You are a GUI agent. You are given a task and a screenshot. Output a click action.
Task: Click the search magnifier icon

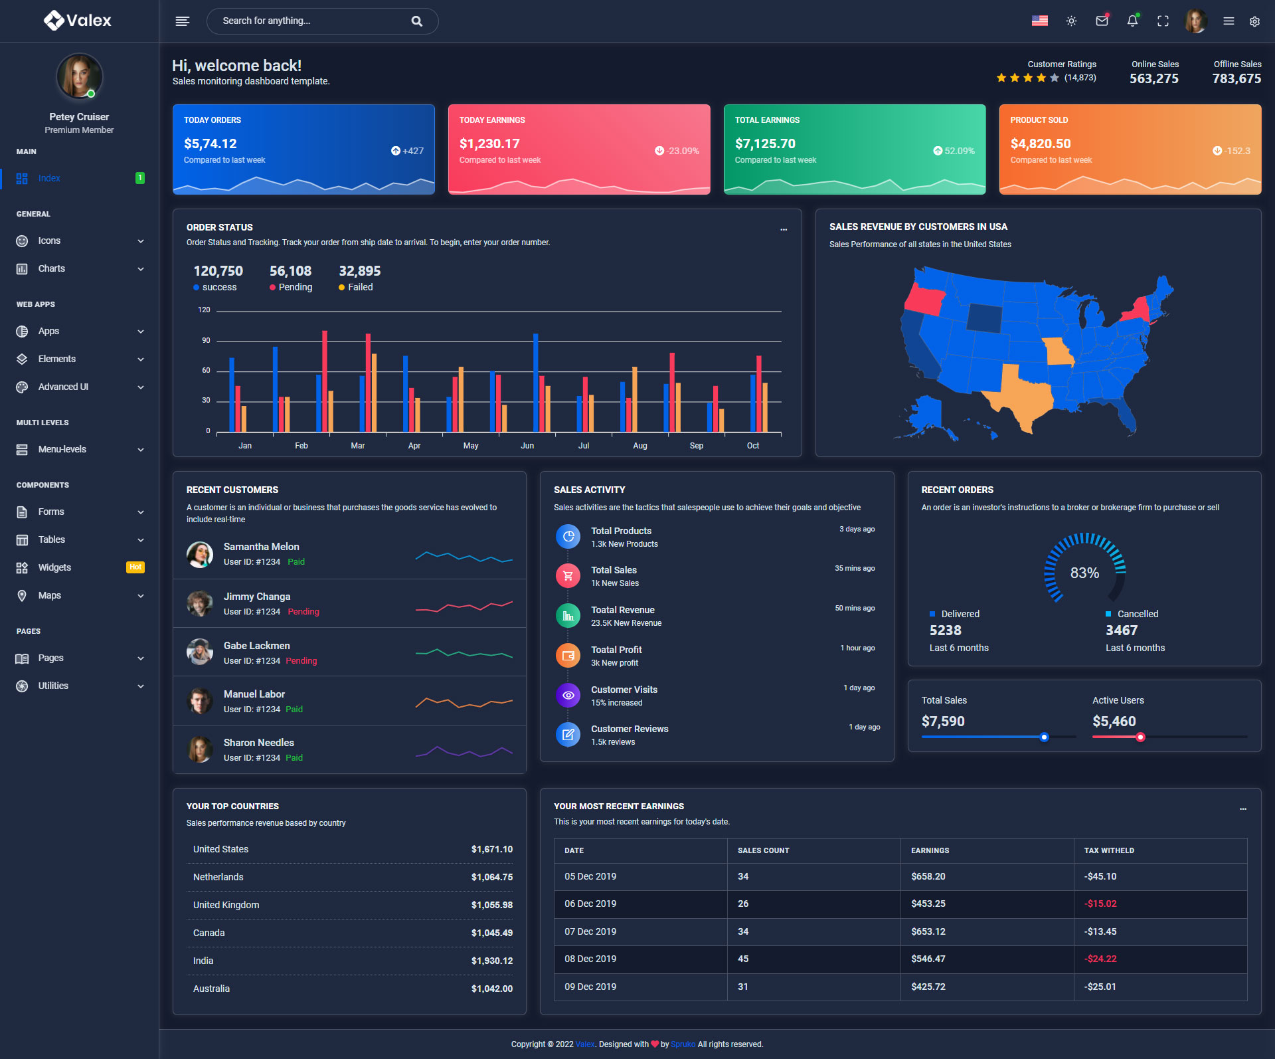point(416,21)
